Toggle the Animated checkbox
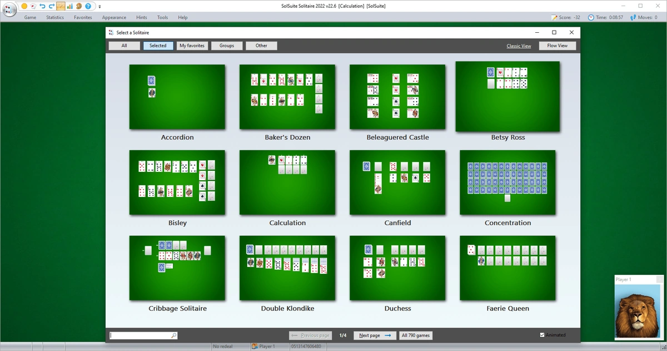This screenshot has height=351, width=667. click(x=542, y=335)
